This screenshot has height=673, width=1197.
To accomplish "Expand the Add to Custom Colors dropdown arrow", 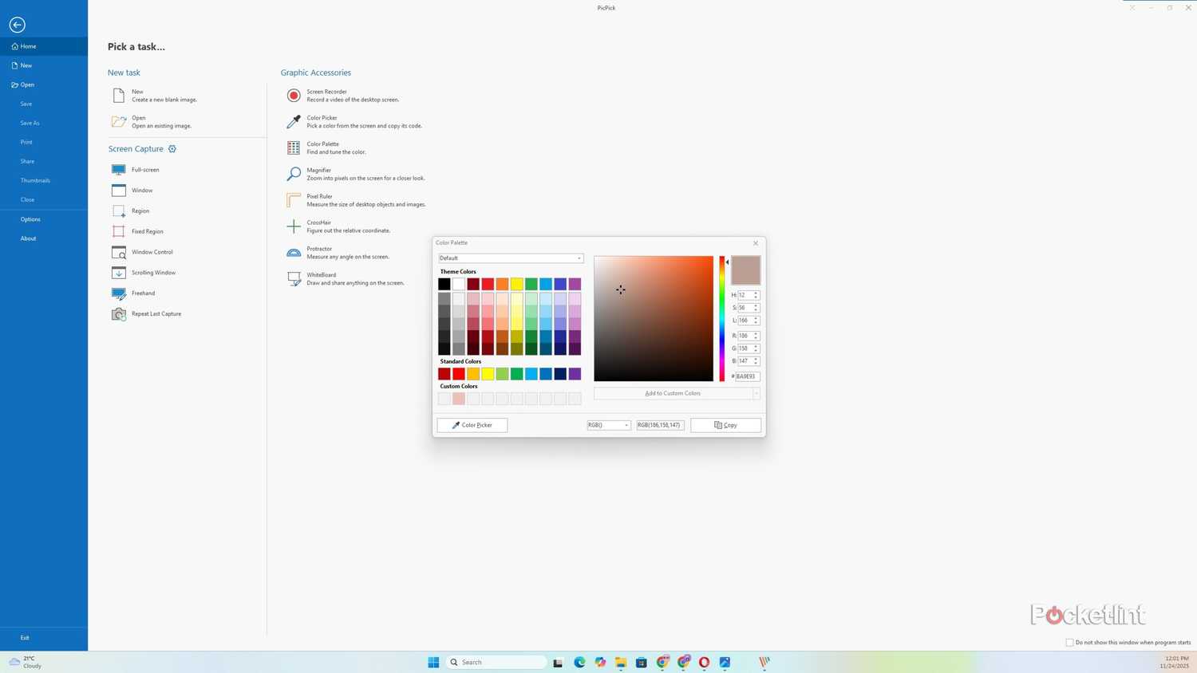I will click(x=755, y=392).
